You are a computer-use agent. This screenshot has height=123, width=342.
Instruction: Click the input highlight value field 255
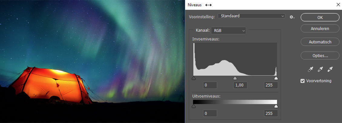(x=271, y=85)
